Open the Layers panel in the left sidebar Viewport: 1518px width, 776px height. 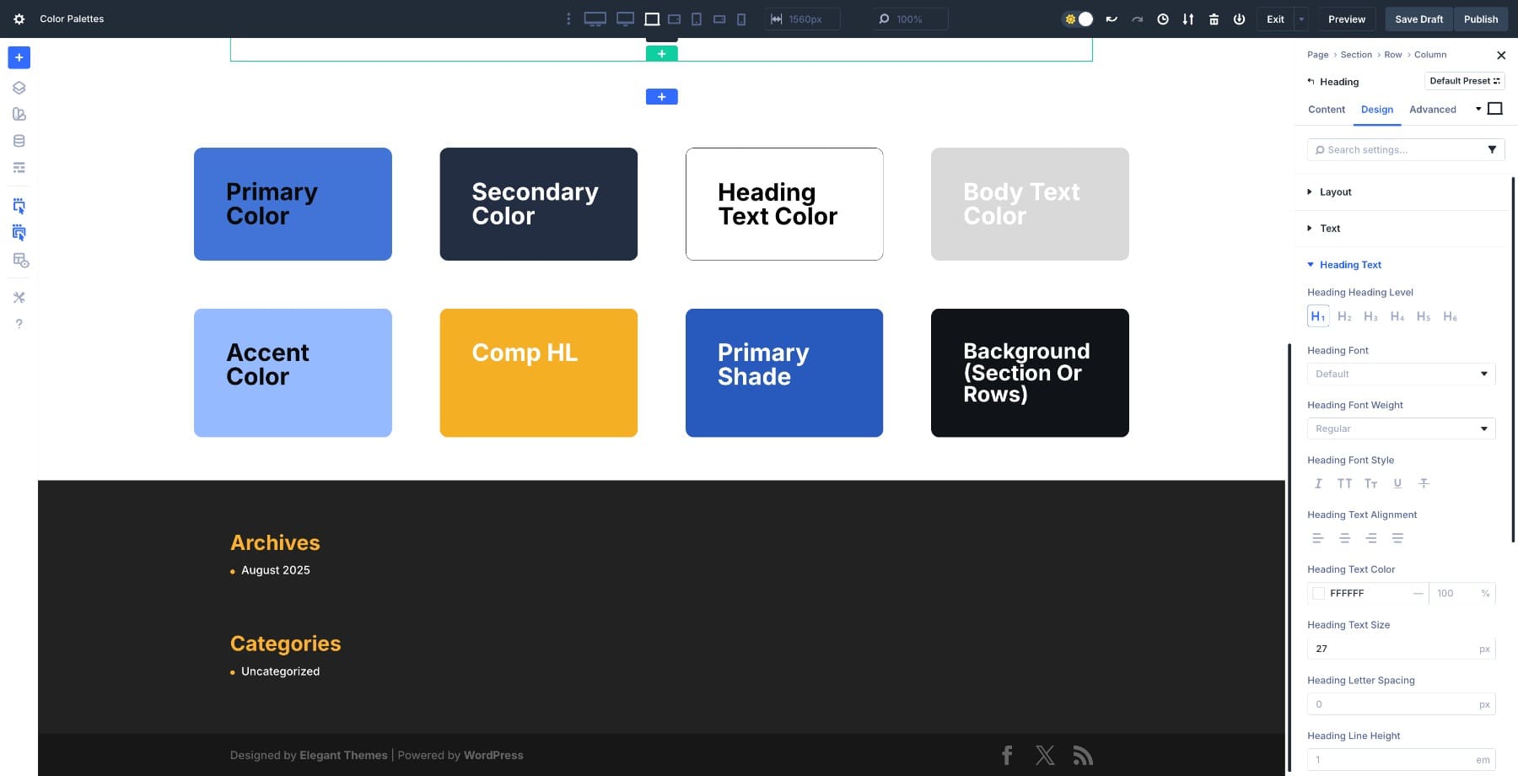(19, 87)
